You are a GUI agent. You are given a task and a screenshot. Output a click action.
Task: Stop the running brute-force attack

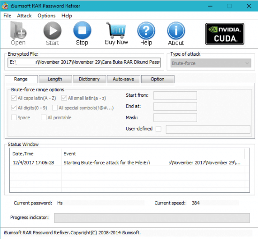click(82, 34)
